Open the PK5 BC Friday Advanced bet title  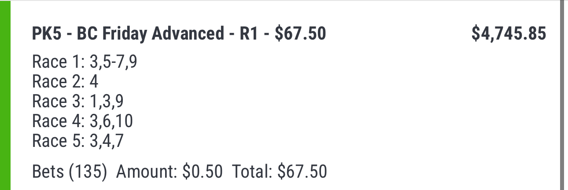point(179,34)
